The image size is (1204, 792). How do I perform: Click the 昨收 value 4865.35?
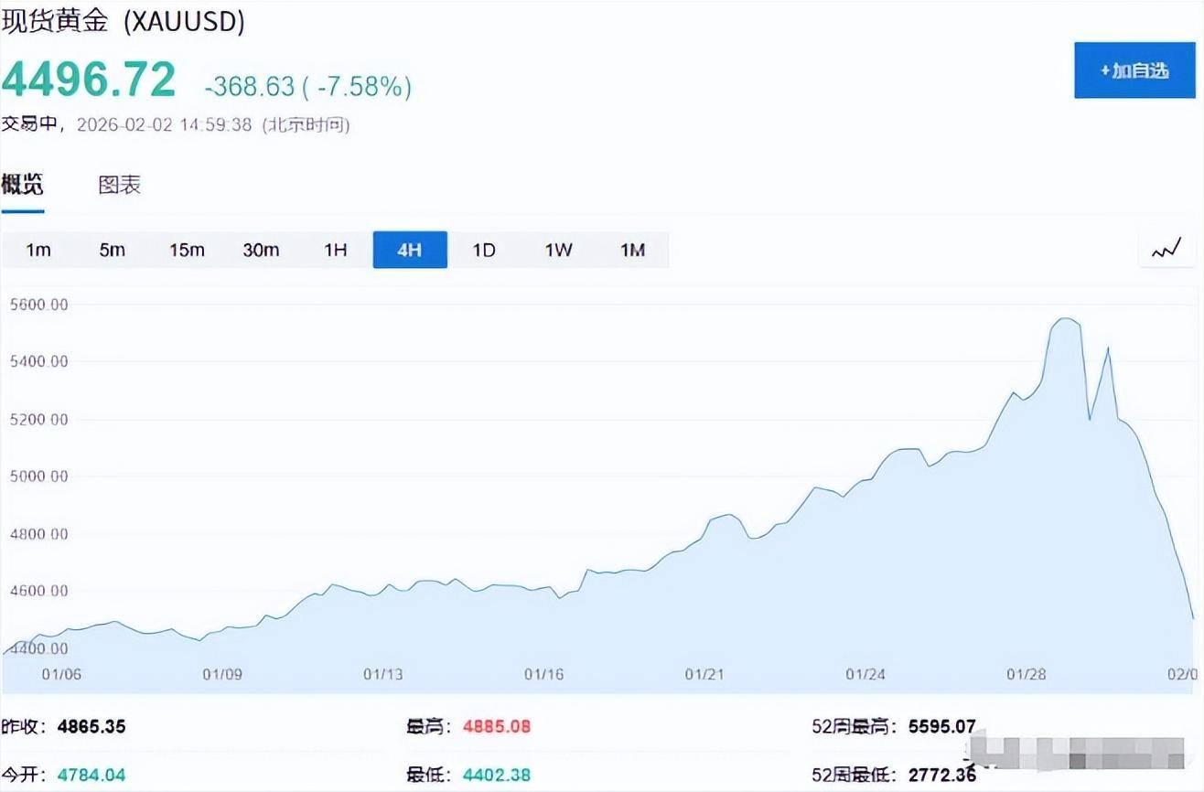pyautogui.click(x=91, y=727)
